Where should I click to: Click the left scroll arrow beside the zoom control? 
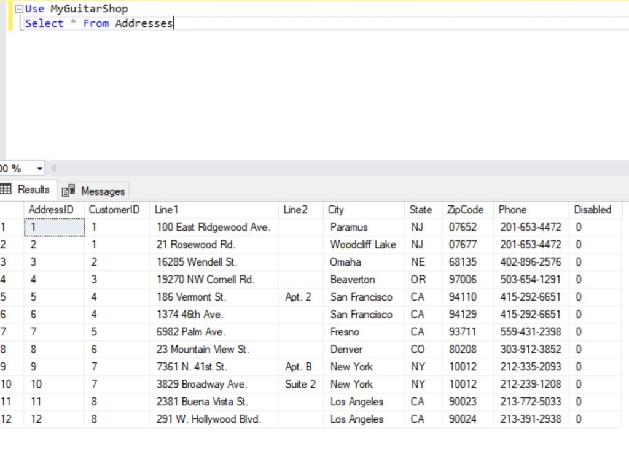(53, 168)
